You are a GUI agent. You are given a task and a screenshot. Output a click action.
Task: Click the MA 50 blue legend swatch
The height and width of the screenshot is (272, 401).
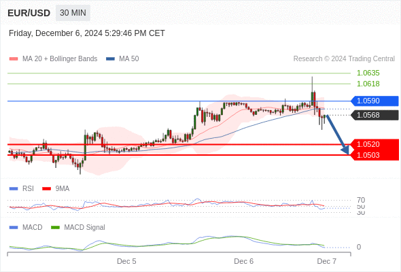[110, 59]
